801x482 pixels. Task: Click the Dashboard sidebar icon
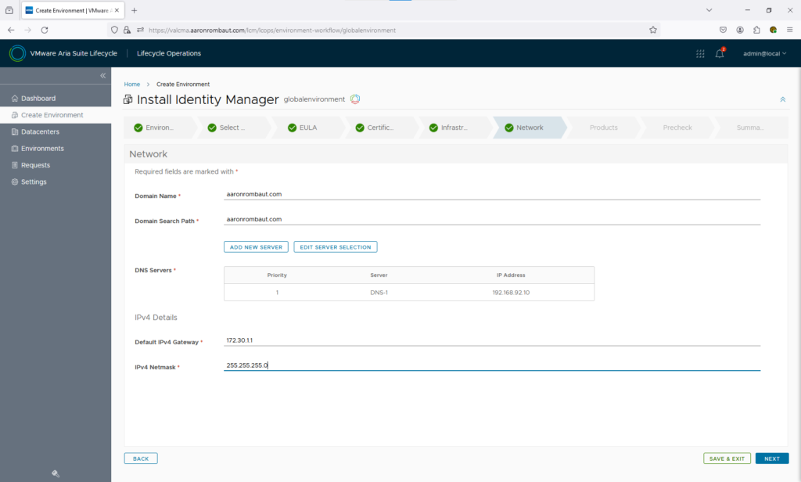14,99
